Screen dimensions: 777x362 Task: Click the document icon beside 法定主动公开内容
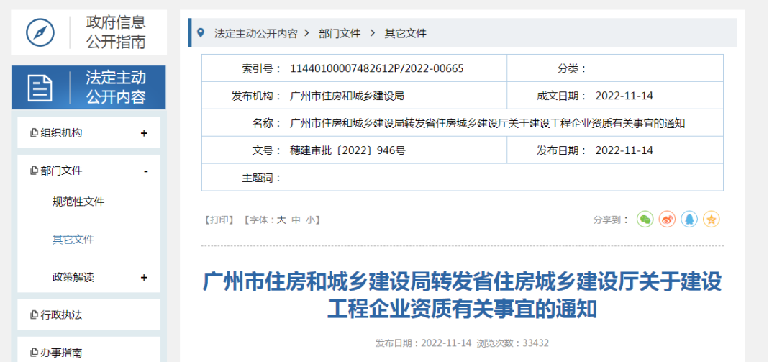(40, 88)
